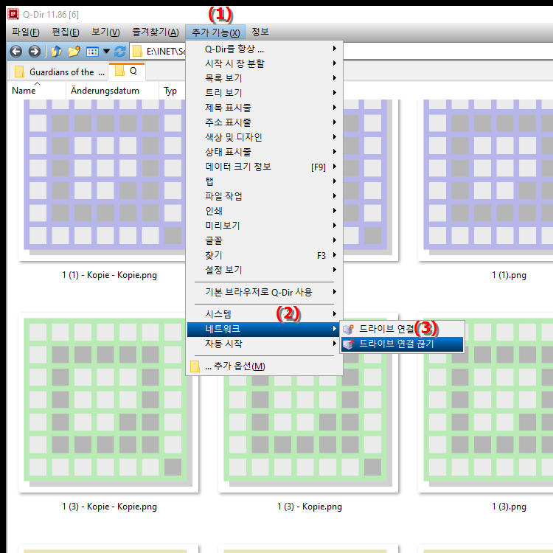Expand the 시작 시 창 분할 submenu
This screenshot has height=553, width=553.
tap(265, 63)
